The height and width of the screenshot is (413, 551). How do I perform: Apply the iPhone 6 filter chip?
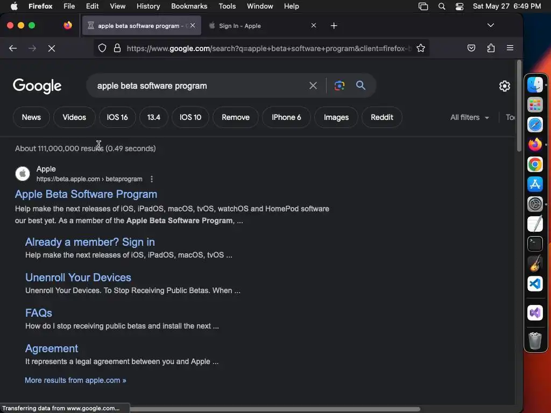(x=286, y=117)
